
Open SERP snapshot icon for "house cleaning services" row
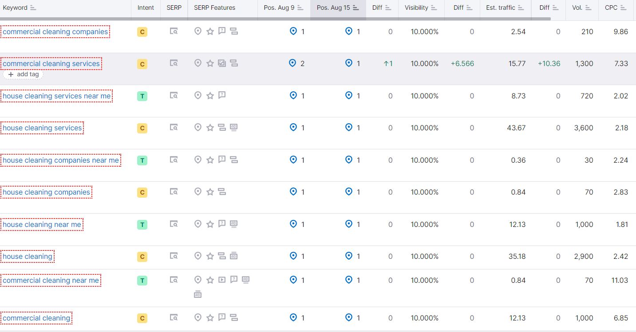174,128
